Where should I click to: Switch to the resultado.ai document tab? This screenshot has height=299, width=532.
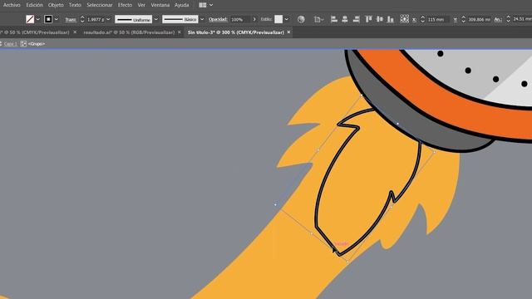[x=129, y=32]
